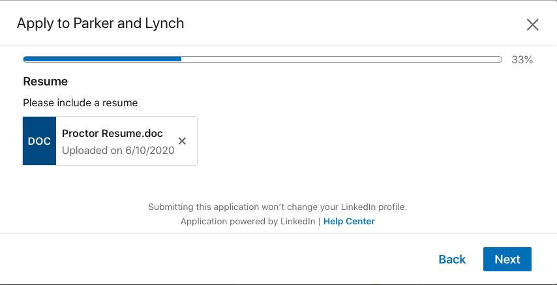
Task: Click 'Uploaded on 6/10/2020' date text
Action: pos(118,150)
